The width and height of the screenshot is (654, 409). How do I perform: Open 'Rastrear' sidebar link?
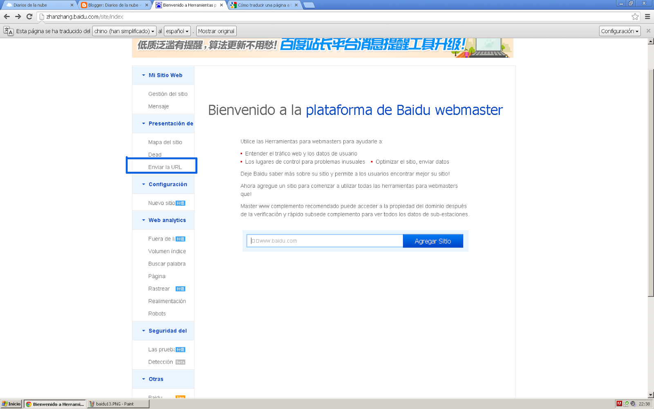coord(159,289)
